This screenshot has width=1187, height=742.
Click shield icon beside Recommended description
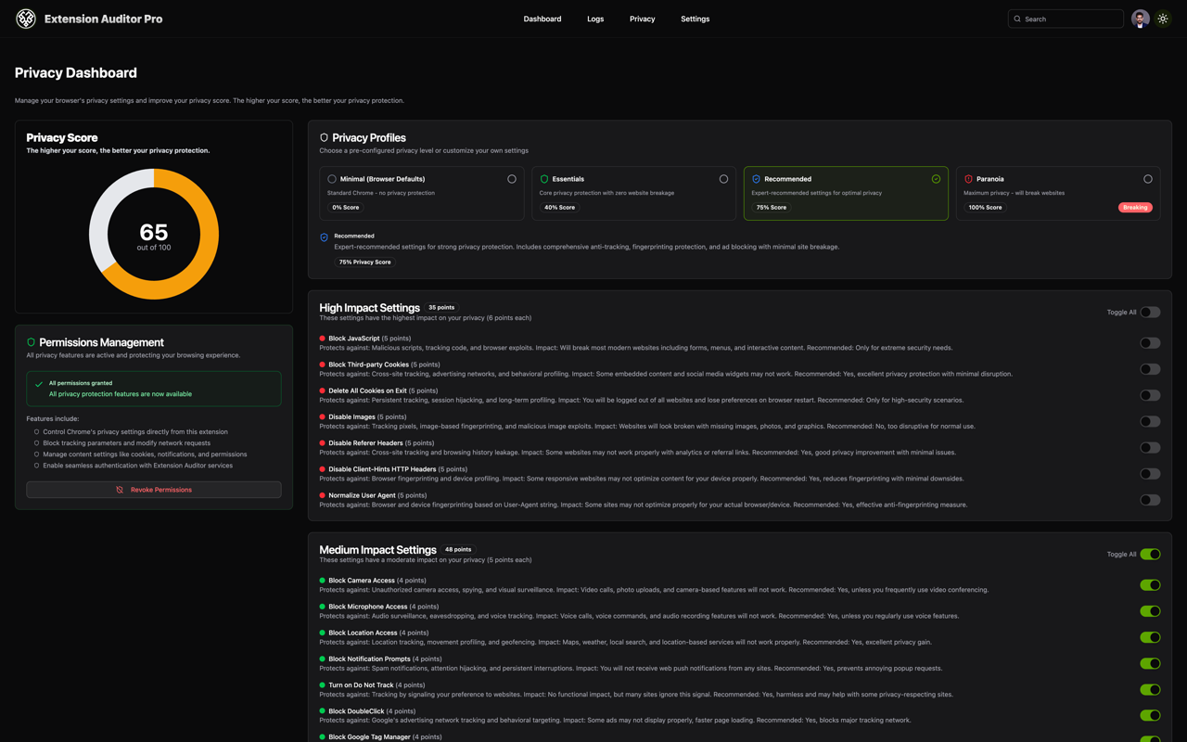[x=324, y=237]
